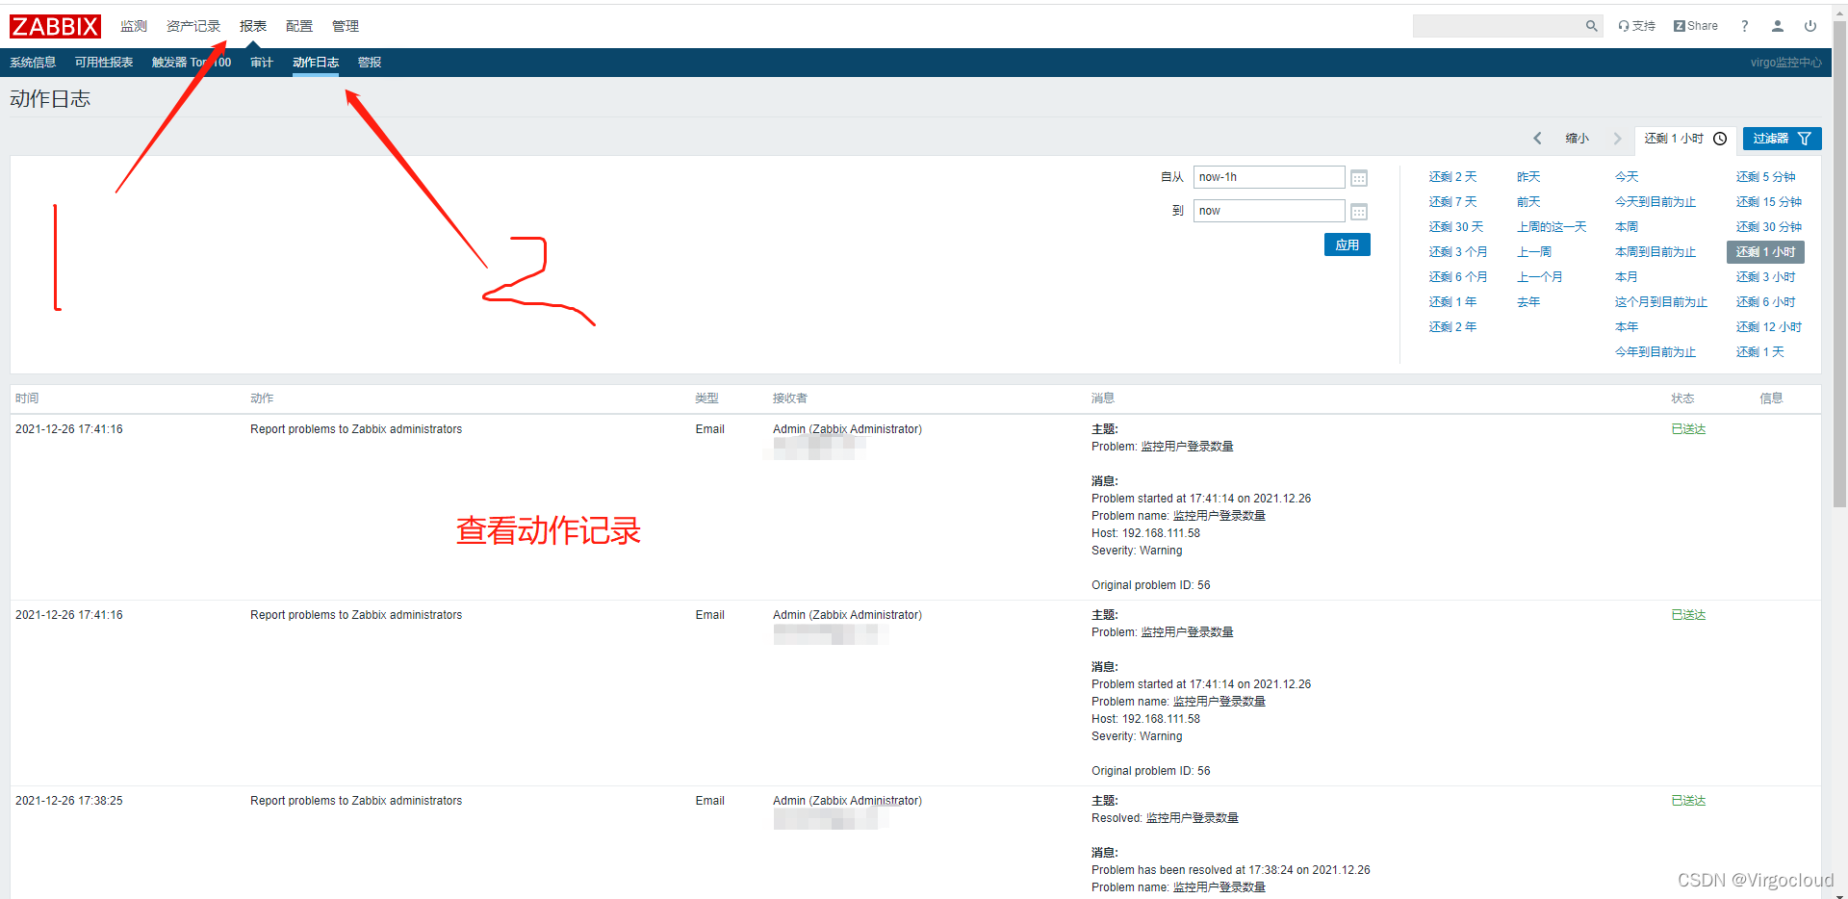Open the user profile icon
The image size is (1848, 899).
(x=1778, y=26)
